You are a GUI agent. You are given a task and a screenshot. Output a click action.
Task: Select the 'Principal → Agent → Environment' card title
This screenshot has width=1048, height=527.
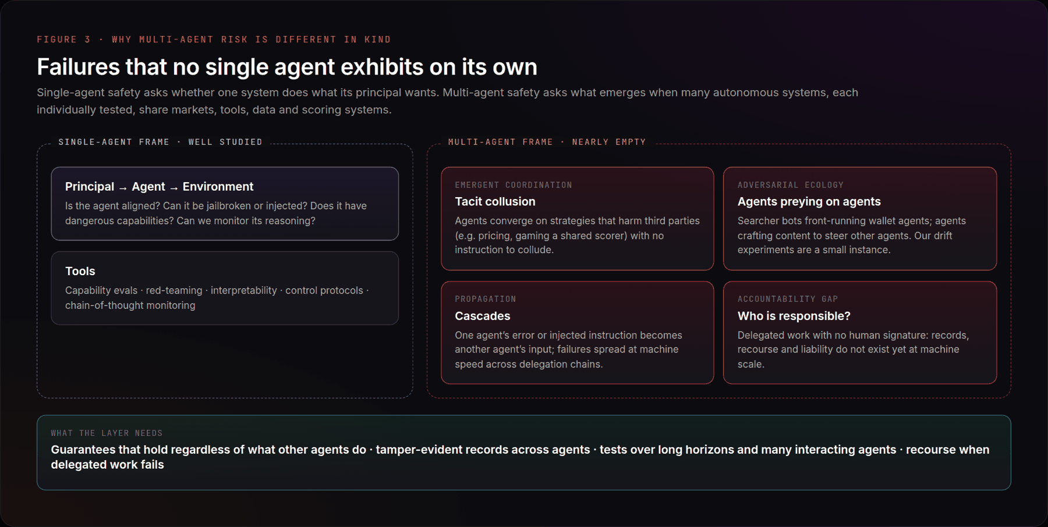(x=159, y=187)
